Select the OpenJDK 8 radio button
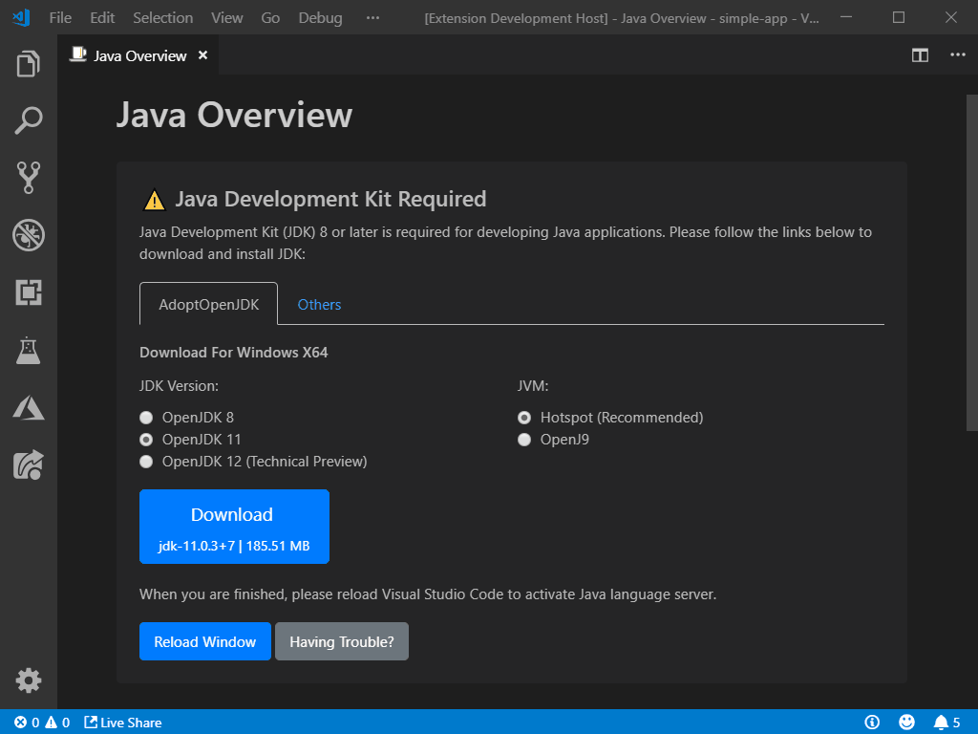The image size is (978, 734). (146, 418)
